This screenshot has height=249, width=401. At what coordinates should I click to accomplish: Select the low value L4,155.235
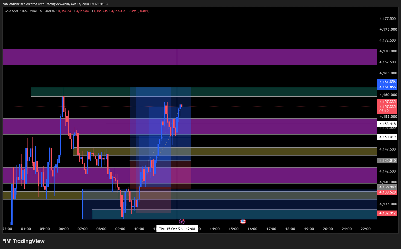click(100, 11)
